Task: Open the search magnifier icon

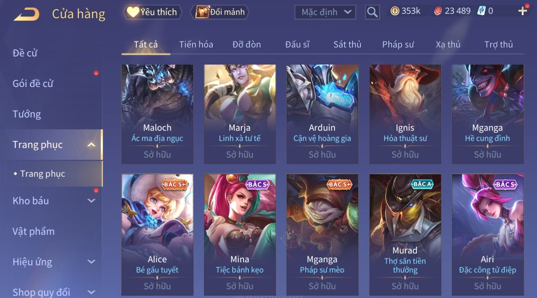Action: click(x=372, y=12)
